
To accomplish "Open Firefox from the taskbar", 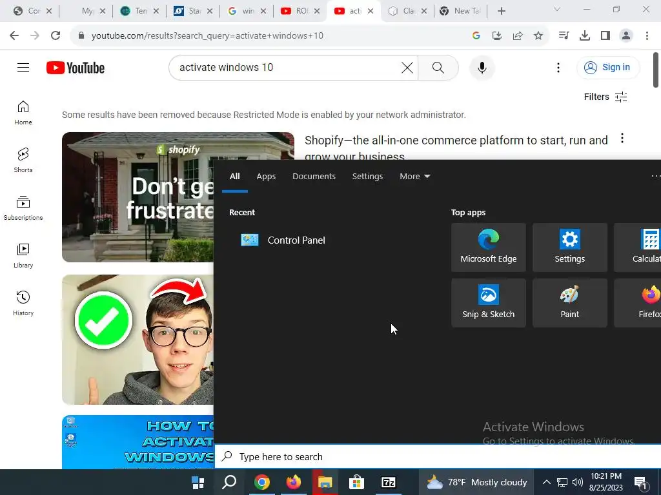I will (294, 482).
